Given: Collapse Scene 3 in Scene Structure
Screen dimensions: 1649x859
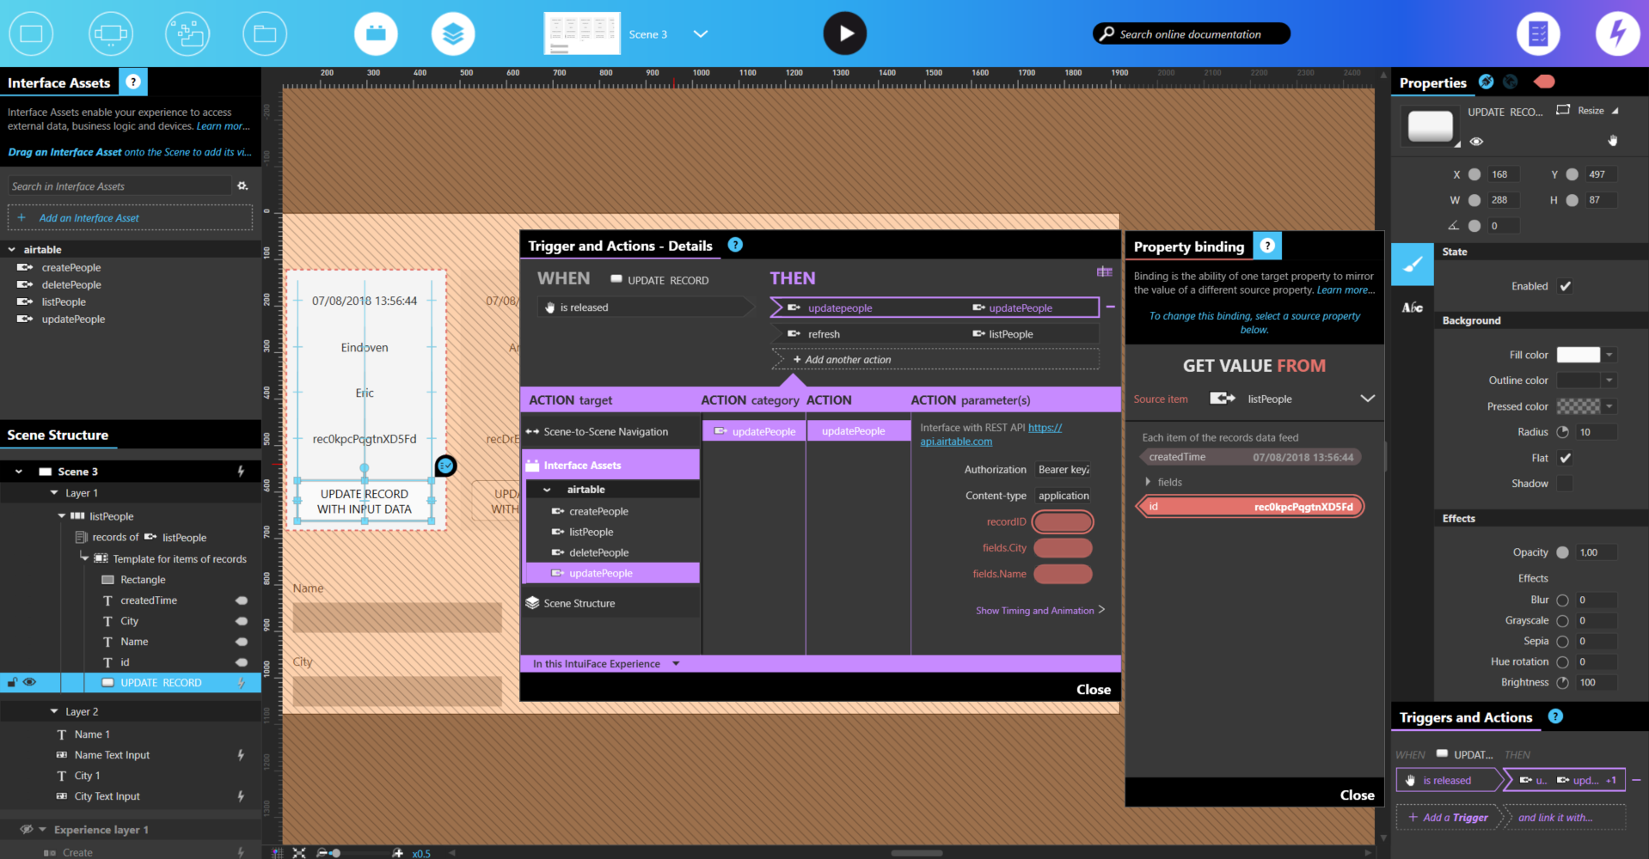Looking at the screenshot, I should 18,471.
